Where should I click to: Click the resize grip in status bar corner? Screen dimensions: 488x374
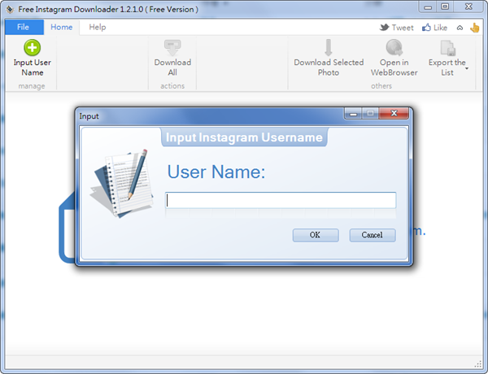point(478,364)
